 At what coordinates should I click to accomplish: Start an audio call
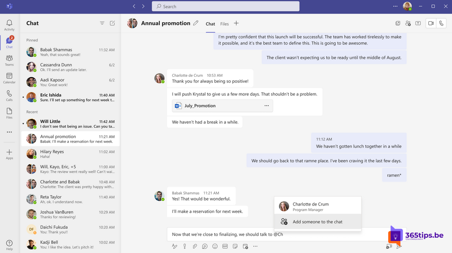coord(441,23)
